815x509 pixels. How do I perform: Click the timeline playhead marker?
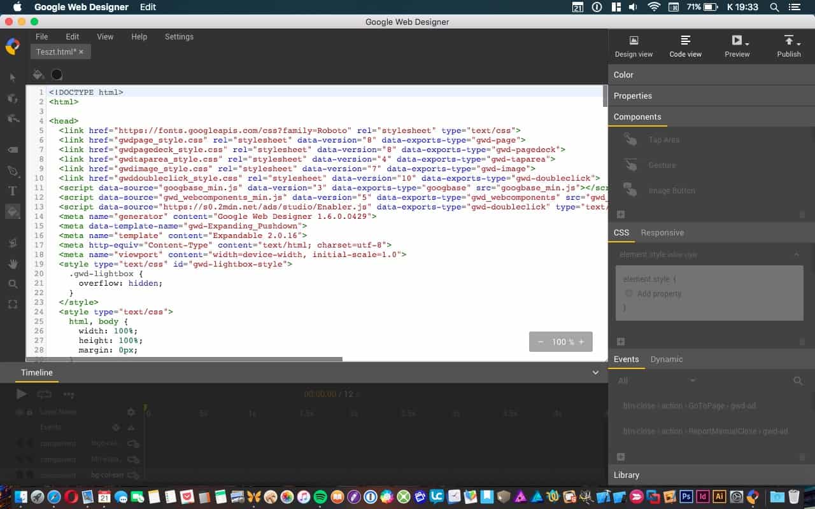pyautogui.click(x=145, y=408)
